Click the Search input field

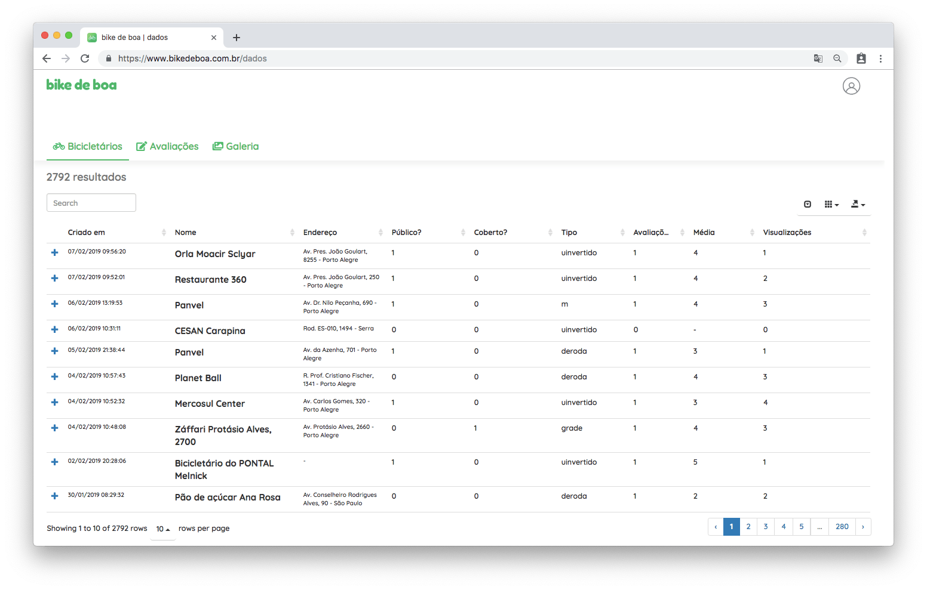(91, 203)
